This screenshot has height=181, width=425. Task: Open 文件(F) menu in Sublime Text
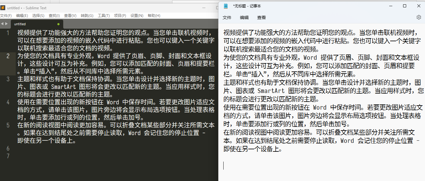point(6,16)
